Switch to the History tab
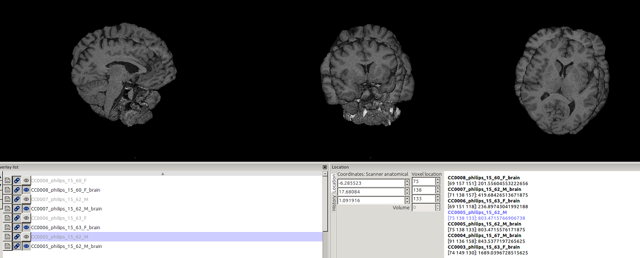The image size is (640, 258). point(334,203)
